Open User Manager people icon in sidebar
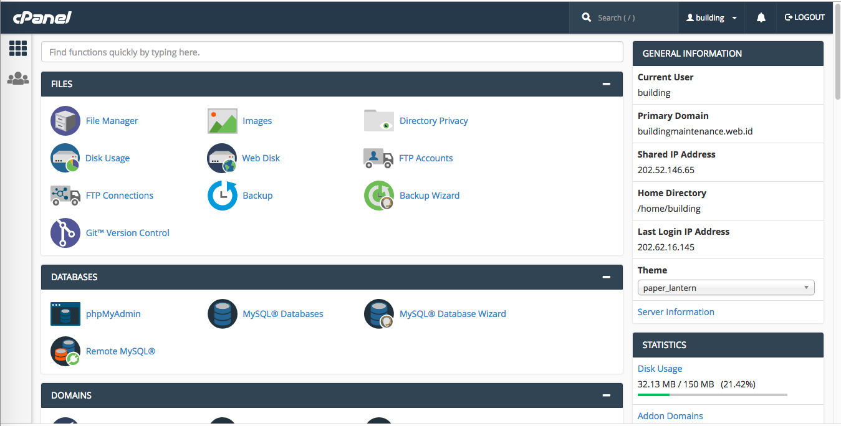841x426 pixels. pyautogui.click(x=18, y=78)
